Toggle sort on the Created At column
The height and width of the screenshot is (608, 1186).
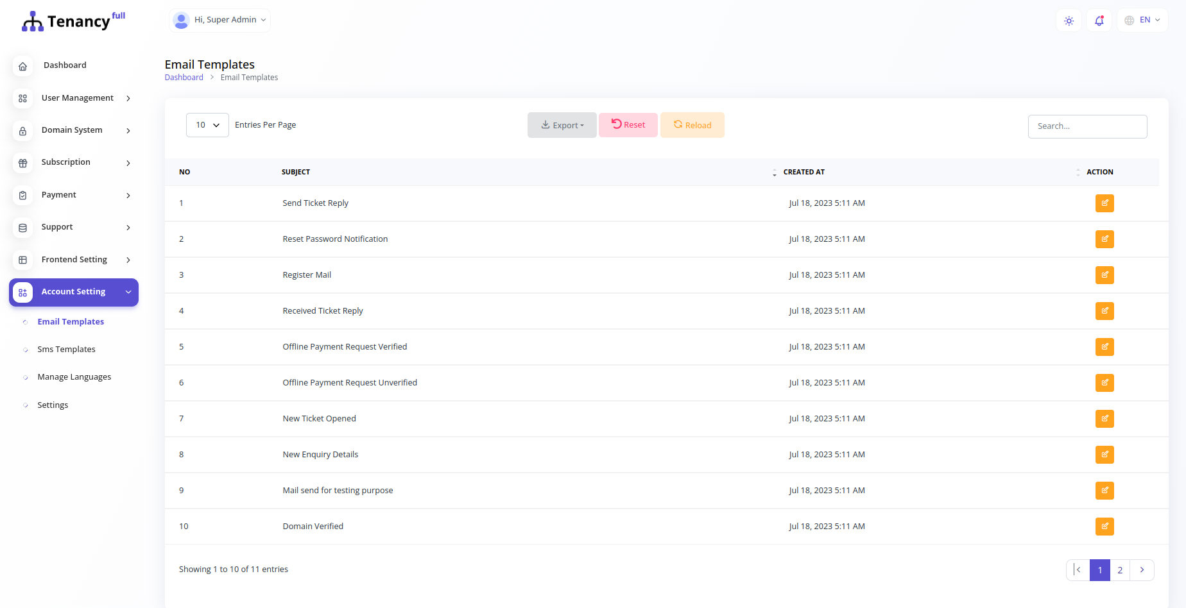(x=775, y=172)
